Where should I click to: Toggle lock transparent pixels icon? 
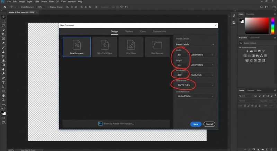(245, 106)
